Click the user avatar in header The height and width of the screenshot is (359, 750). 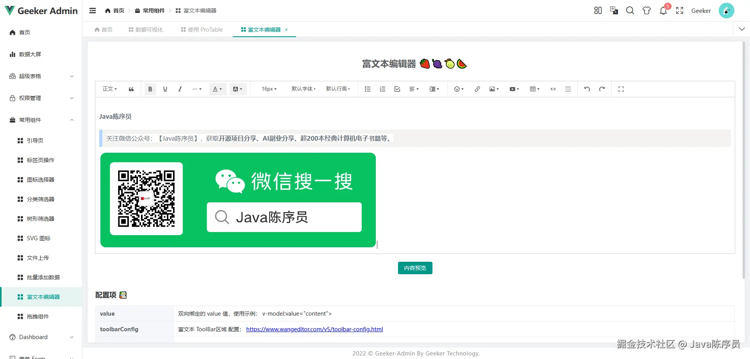tap(727, 11)
